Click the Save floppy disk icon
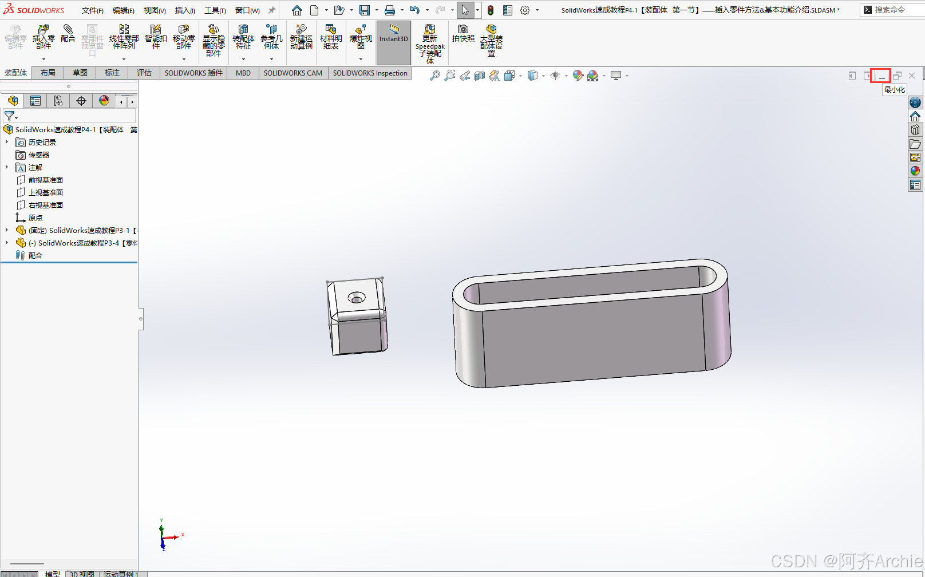The height and width of the screenshot is (577, 925). pyautogui.click(x=365, y=10)
